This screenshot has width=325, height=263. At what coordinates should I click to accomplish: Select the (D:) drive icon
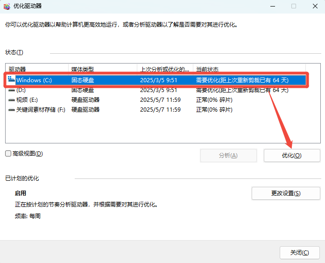11,90
